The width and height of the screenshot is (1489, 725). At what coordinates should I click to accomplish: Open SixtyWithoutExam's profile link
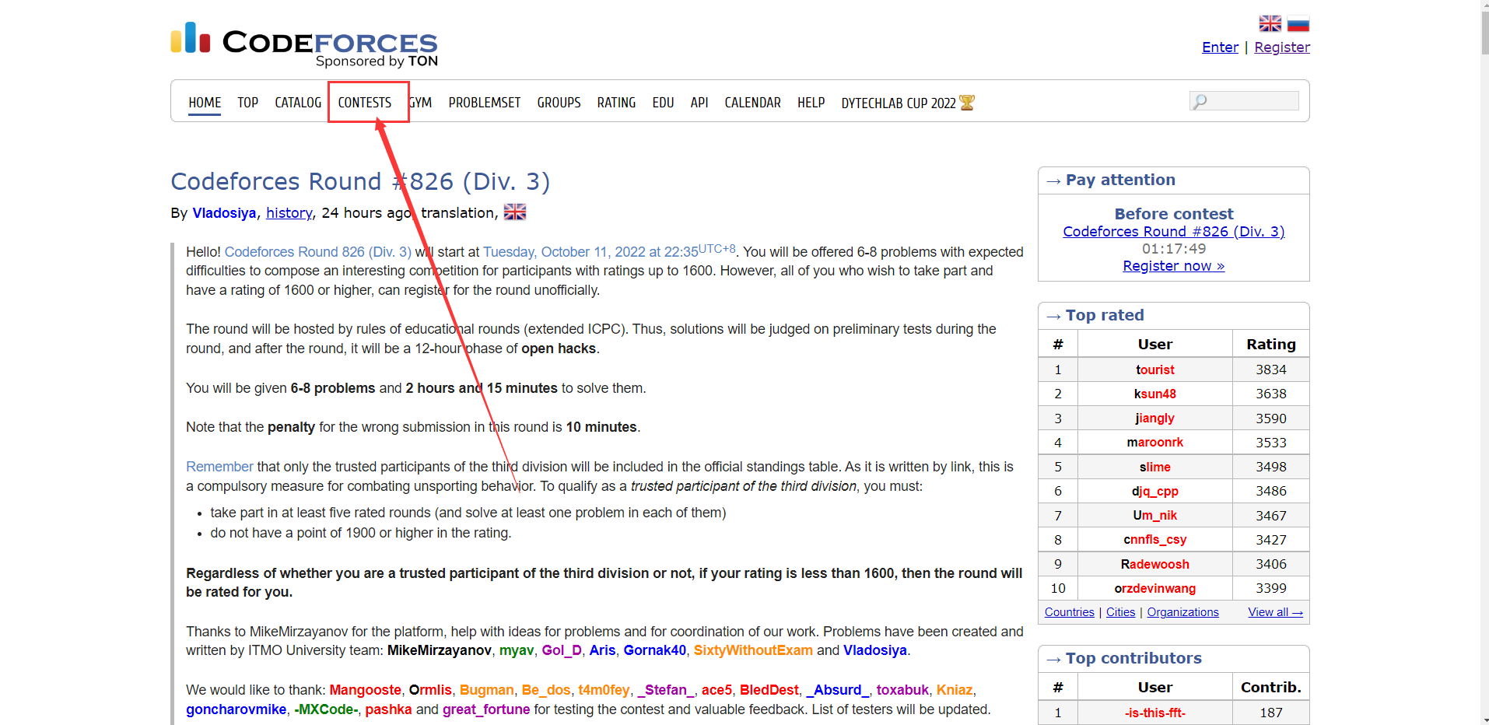753,650
